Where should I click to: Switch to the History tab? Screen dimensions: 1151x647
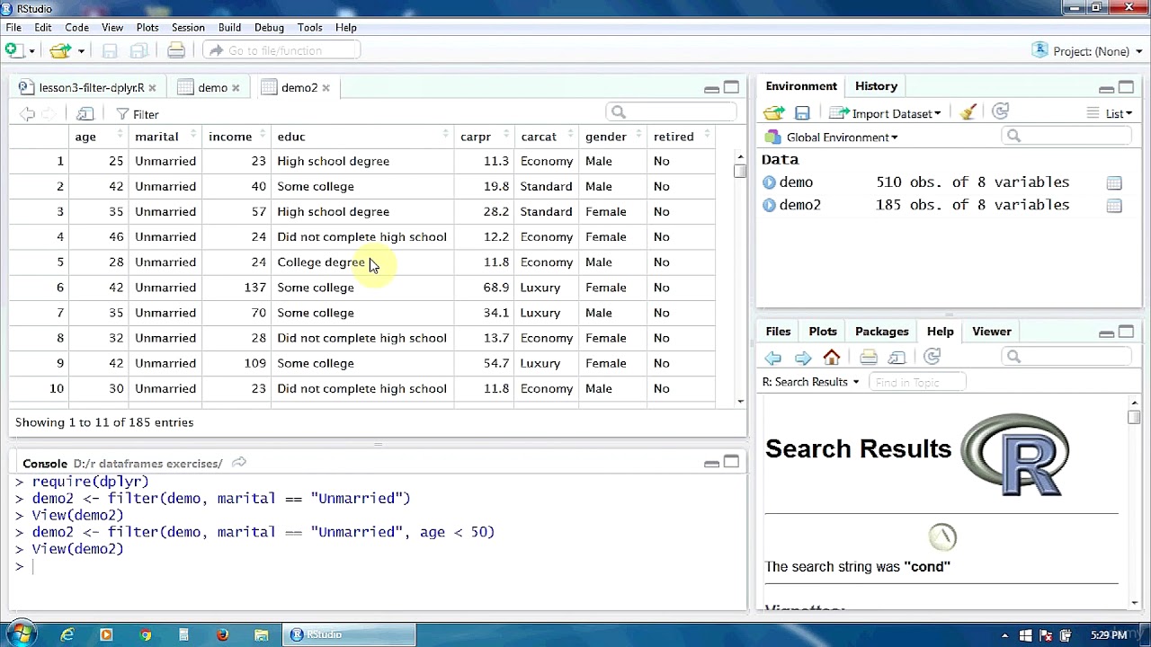click(x=876, y=86)
